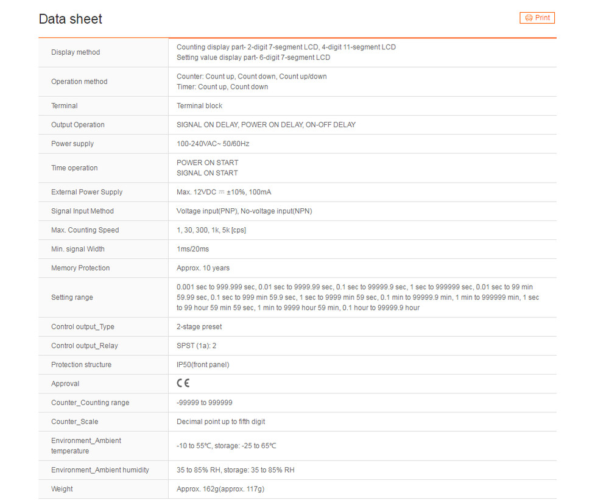Screen dimensions: 609x500
Task: Click the Data sheet heading
Action: click(71, 19)
